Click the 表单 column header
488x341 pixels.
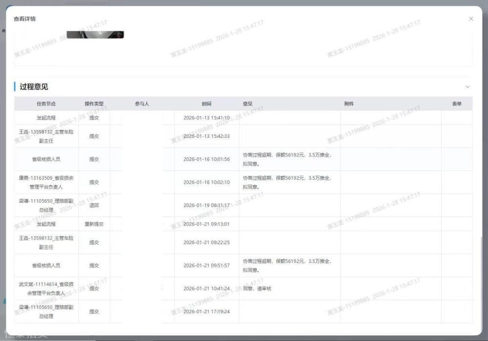tap(456, 104)
